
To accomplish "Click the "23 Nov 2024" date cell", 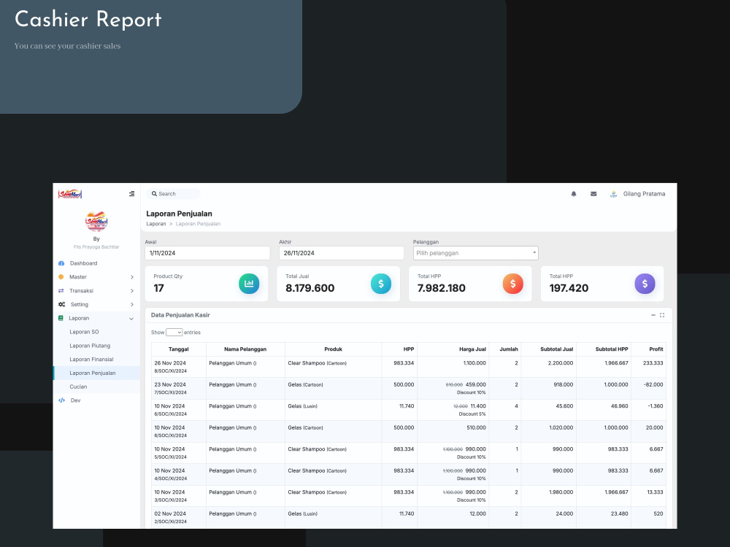I will [170, 384].
